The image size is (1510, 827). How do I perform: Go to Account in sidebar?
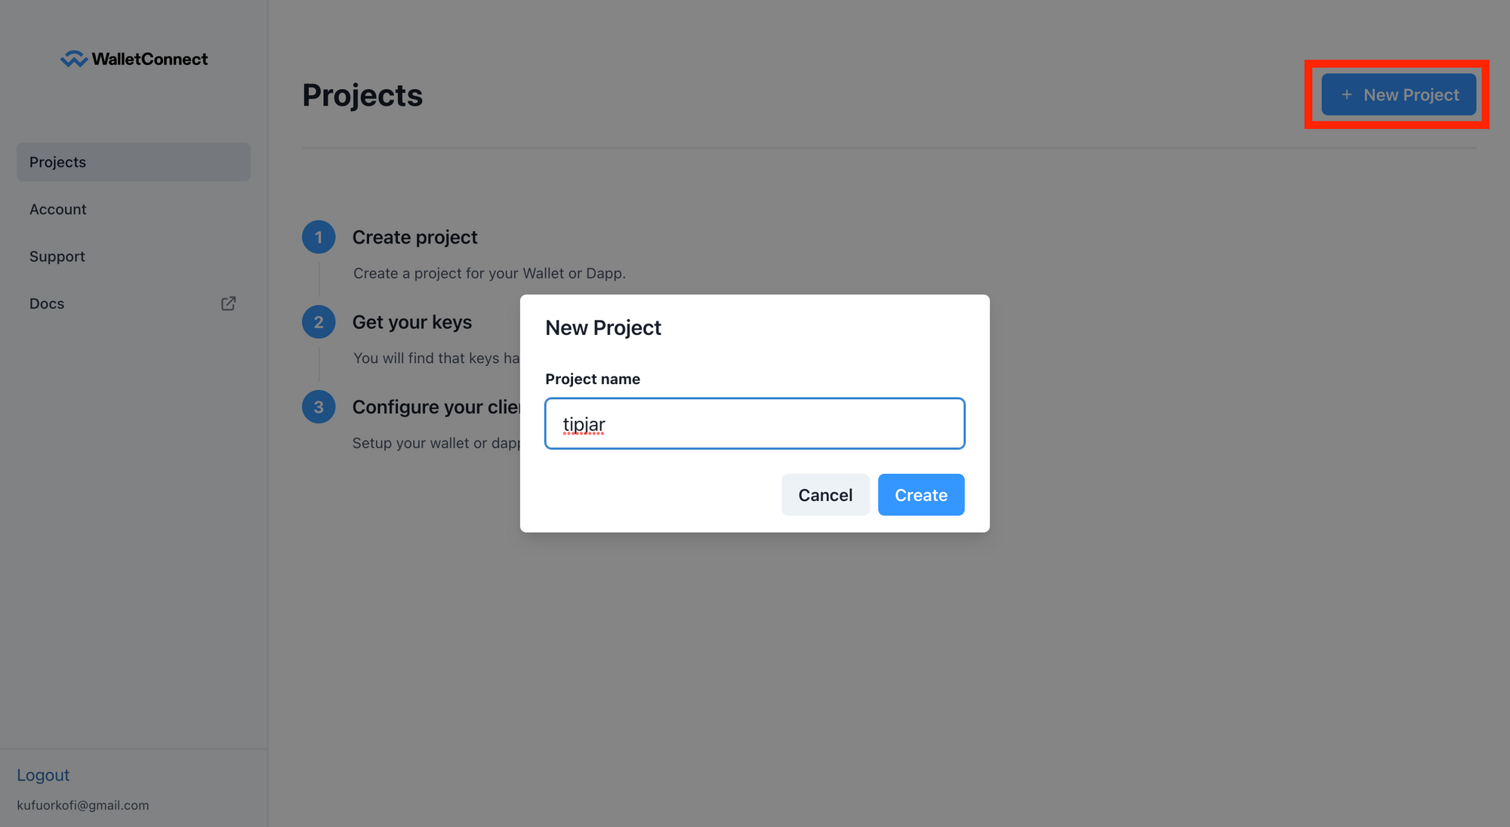coord(58,209)
